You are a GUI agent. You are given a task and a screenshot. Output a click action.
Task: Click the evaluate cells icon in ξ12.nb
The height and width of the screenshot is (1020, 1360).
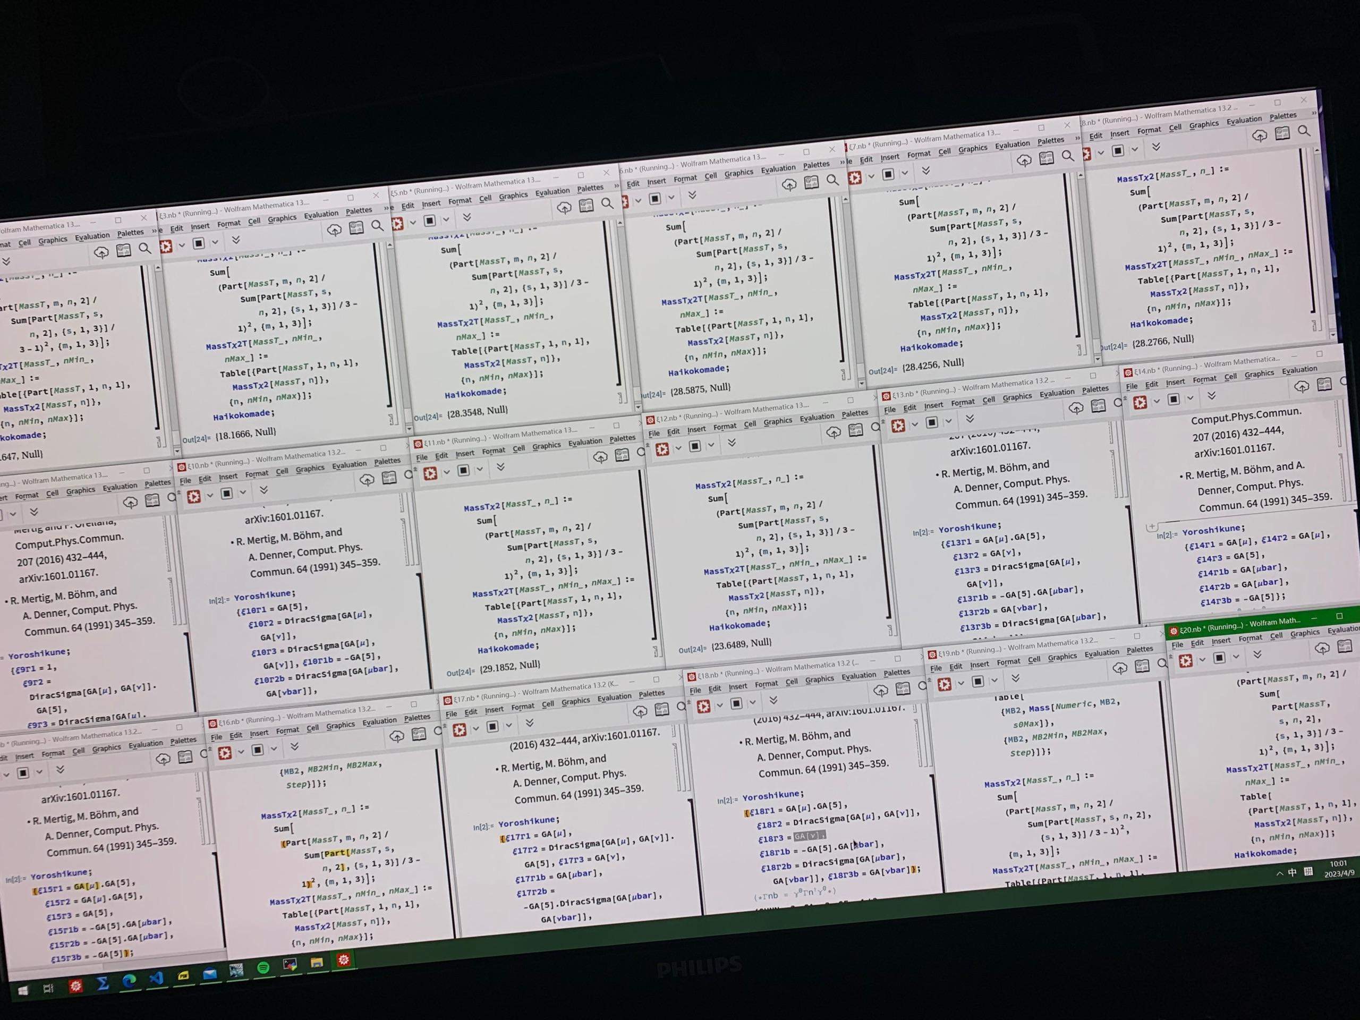pos(662,449)
